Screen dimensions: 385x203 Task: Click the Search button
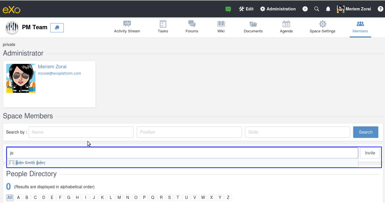point(366,132)
